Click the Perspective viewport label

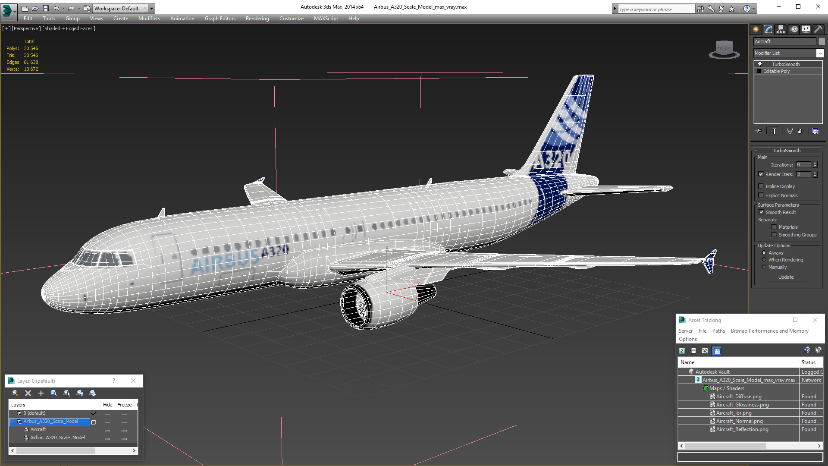pyautogui.click(x=26, y=28)
